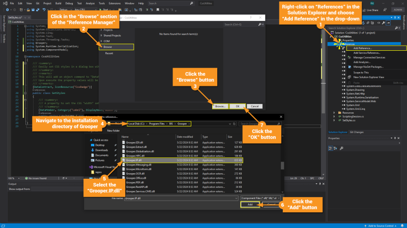The width and height of the screenshot is (407, 228).
Task: Select Add Reference in the context menu
Action: 376,48
